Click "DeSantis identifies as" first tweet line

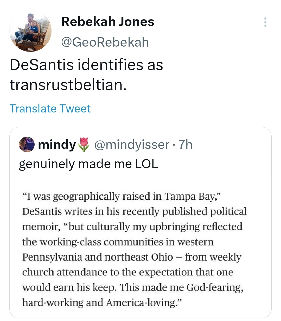pos(86,65)
